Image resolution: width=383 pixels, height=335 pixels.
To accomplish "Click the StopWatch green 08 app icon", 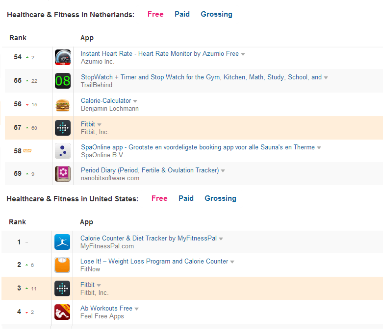I will coord(63,81).
